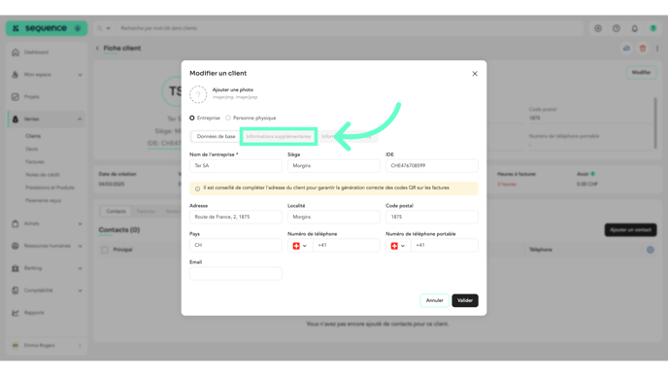Click the Annuler button
668x376 pixels.
pyautogui.click(x=434, y=300)
